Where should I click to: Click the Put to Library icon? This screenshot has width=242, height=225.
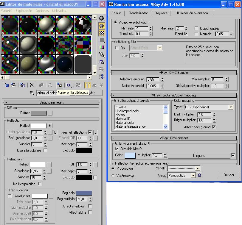tap(60, 85)
